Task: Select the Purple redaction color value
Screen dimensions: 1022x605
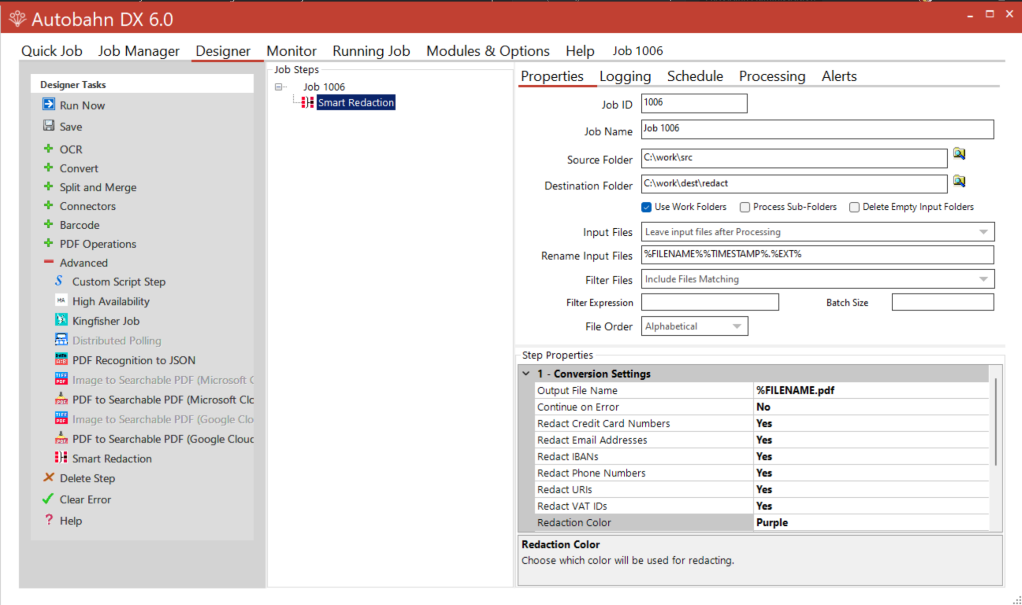Action: pyautogui.click(x=771, y=522)
